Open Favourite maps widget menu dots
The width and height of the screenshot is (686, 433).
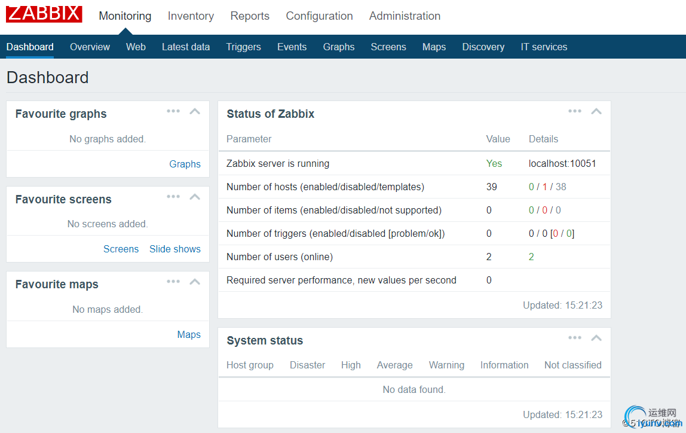point(173,282)
